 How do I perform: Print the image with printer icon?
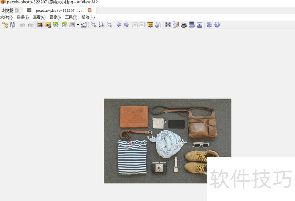pyautogui.click(x=184, y=25)
